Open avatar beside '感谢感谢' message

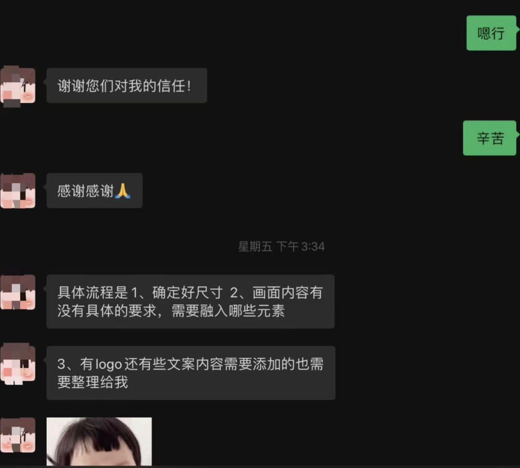(18, 191)
